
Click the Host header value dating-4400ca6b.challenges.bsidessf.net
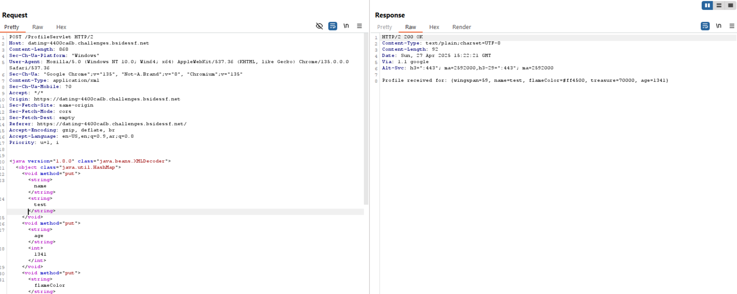pos(88,43)
